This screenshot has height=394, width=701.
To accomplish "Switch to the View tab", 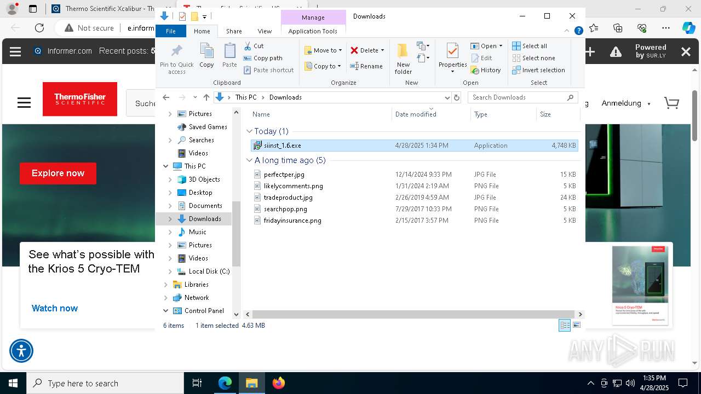I will (265, 31).
